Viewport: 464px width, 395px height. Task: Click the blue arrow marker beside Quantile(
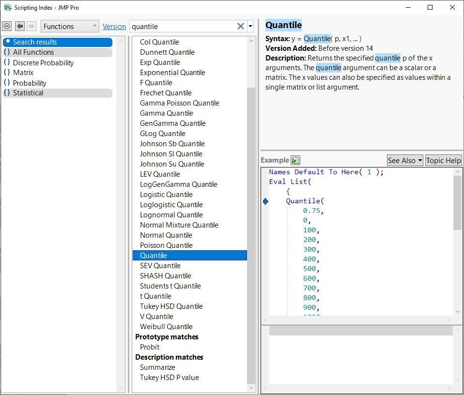pos(265,201)
